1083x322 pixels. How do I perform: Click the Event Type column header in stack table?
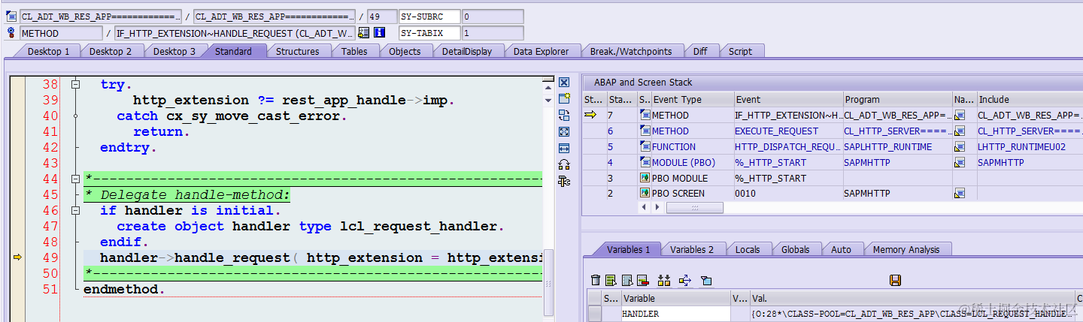[693, 99]
